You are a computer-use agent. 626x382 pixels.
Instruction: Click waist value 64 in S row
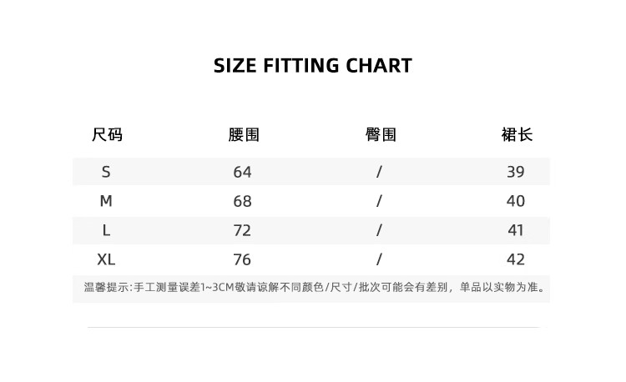point(242,172)
